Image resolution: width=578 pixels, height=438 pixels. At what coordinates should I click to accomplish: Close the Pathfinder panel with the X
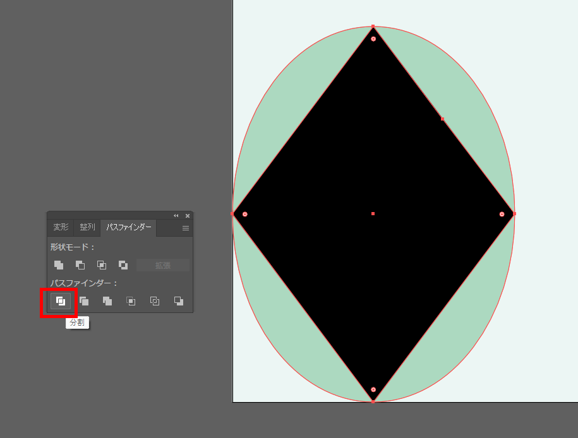click(x=188, y=216)
